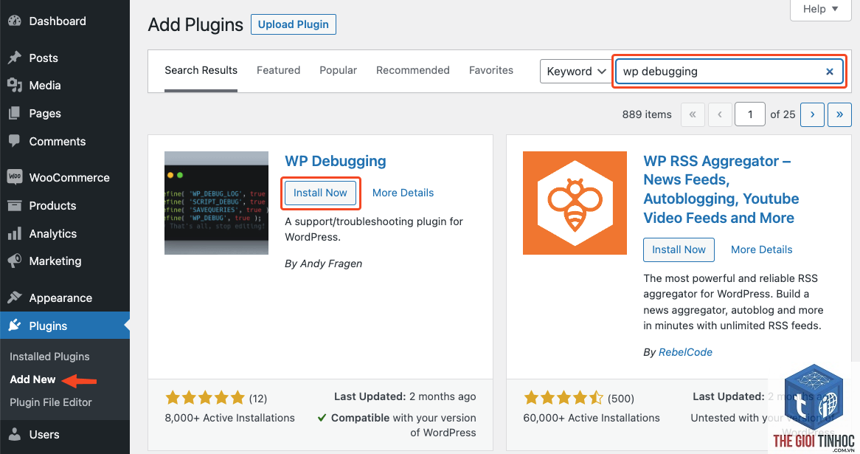The image size is (860, 454).
Task: Click the Plugins plug icon
Action: [x=15, y=326]
